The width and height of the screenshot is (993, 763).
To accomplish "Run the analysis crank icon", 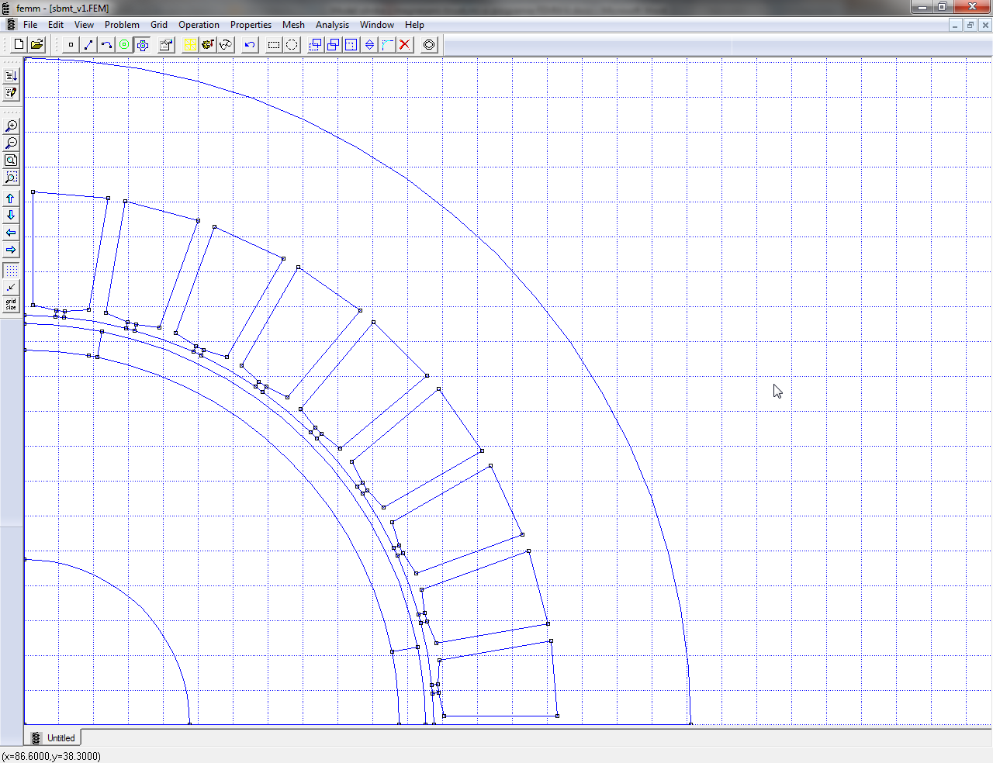I will [208, 44].
